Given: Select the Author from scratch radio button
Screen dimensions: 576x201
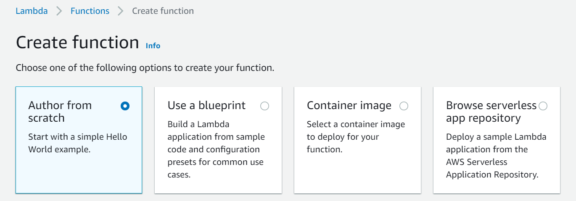Looking at the screenshot, I should (x=125, y=106).
